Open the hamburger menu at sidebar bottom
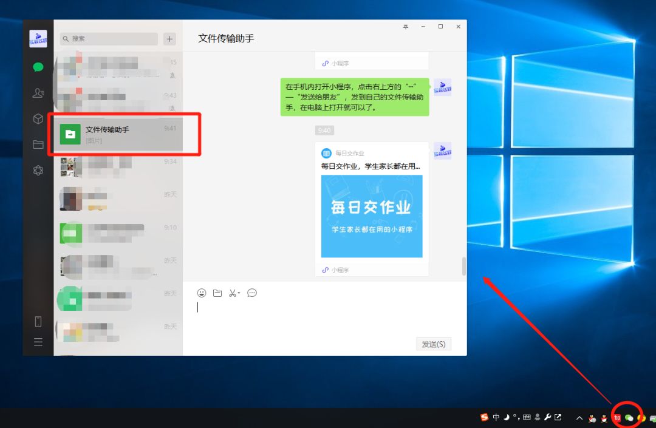Image resolution: width=656 pixels, height=428 pixels. [x=38, y=342]
